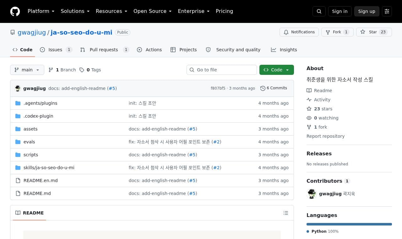Open commit history clock icon
The width and height of the screenshot is (402, 239).
(x=263, y=88)
